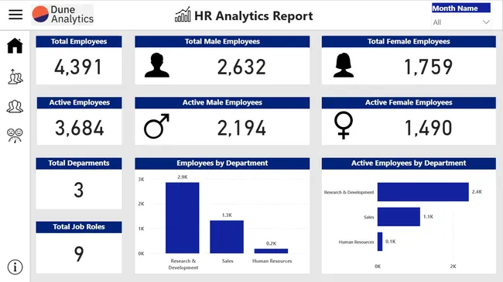Open the satisfaction faces gauge icon
Viewport: 503px width, 282px height.
pyautogui.click(x=15, y=136)
